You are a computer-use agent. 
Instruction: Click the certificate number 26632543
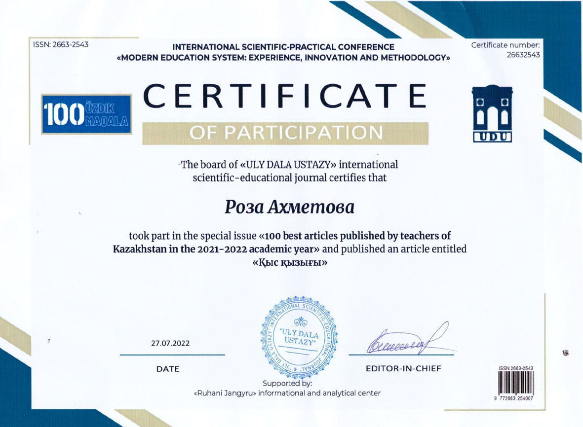[x=523, y=55]
